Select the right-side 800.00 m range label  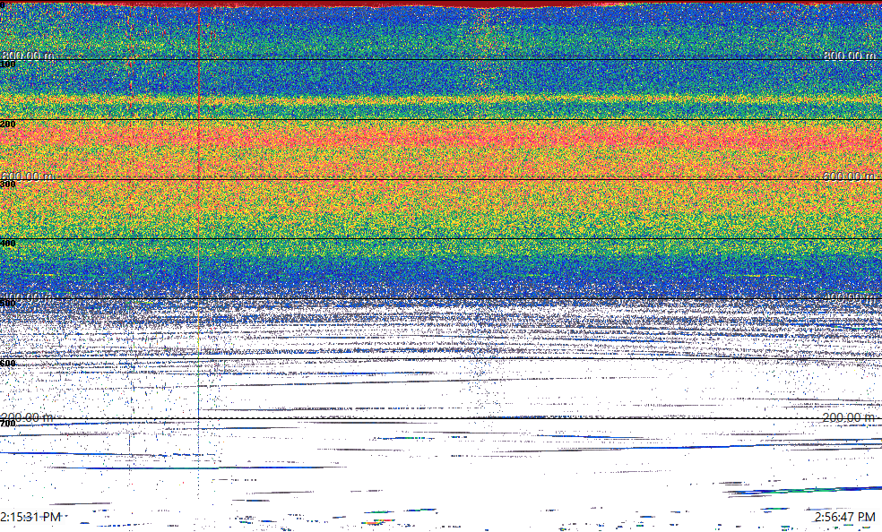(850, 56)
